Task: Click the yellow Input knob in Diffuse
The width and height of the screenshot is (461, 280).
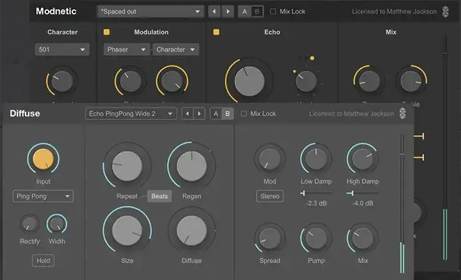Action: pos(43,159)
